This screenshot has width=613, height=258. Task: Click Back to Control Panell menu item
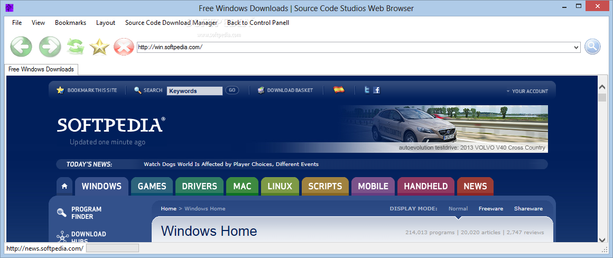point(258,23)
